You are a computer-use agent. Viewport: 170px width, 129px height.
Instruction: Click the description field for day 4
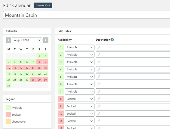(133, 69)
